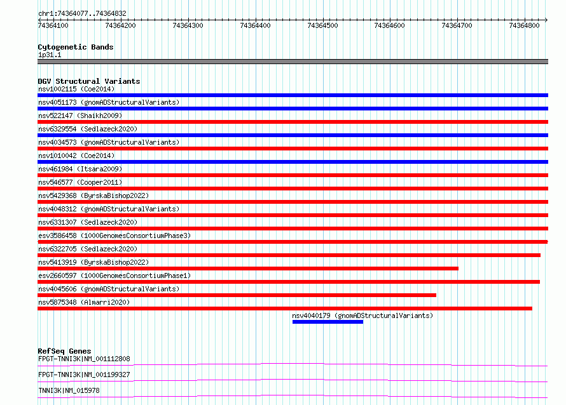Open TNNI3K|NM_015978 gene label

pos(69,390)
